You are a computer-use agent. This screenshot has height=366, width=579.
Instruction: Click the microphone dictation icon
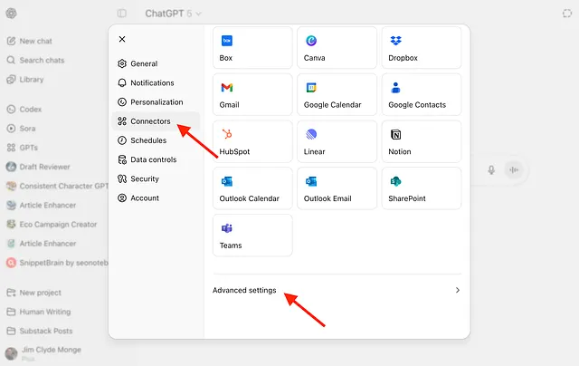(x=492, y=169)
